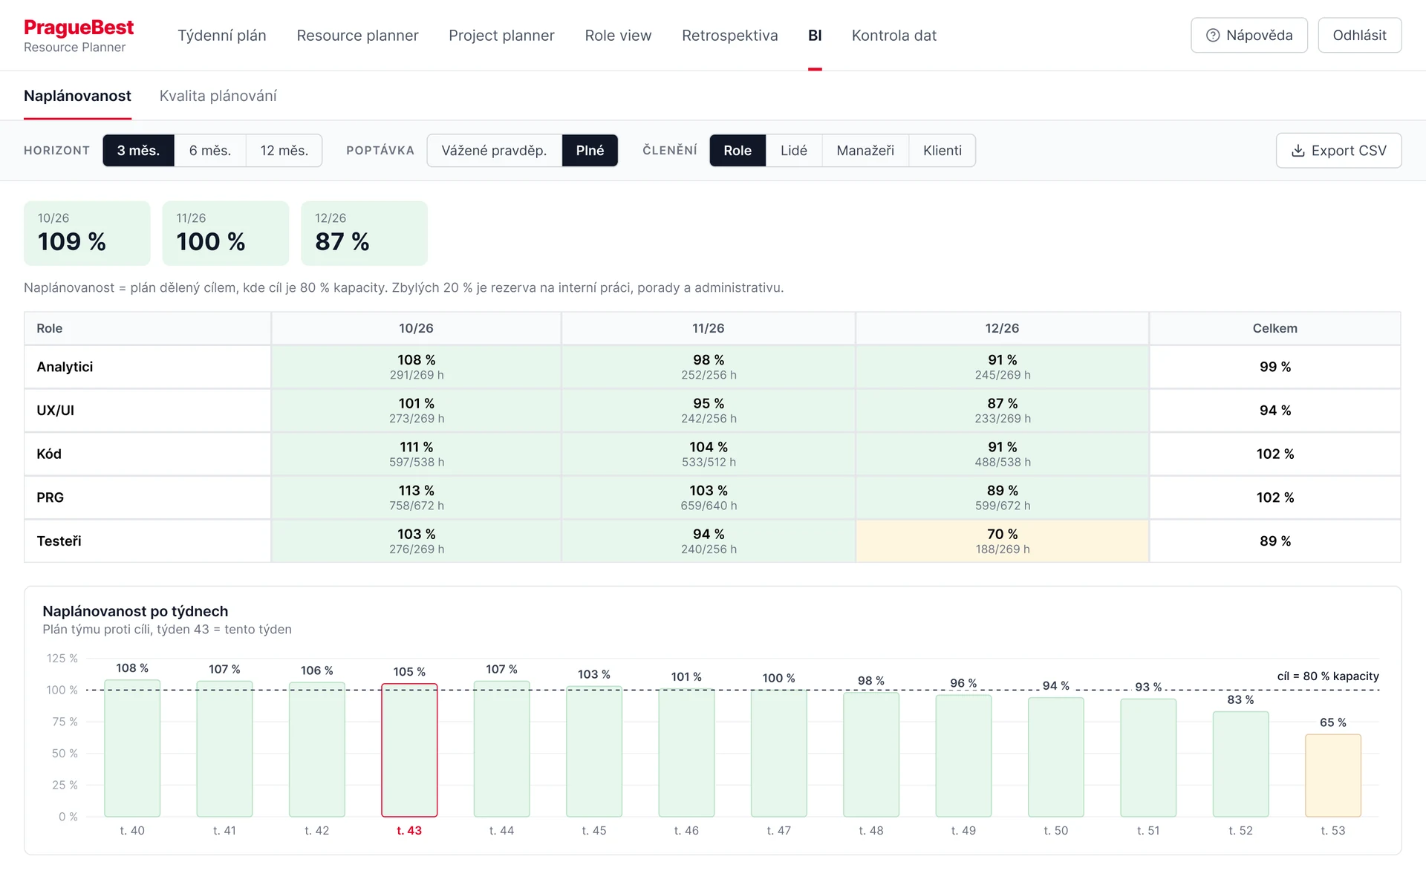Image resolution: width=1426 pixels, height=891 pixels.
Task: Select the BI navigation item
Action: pyautogui.click(x=815, y=36)
